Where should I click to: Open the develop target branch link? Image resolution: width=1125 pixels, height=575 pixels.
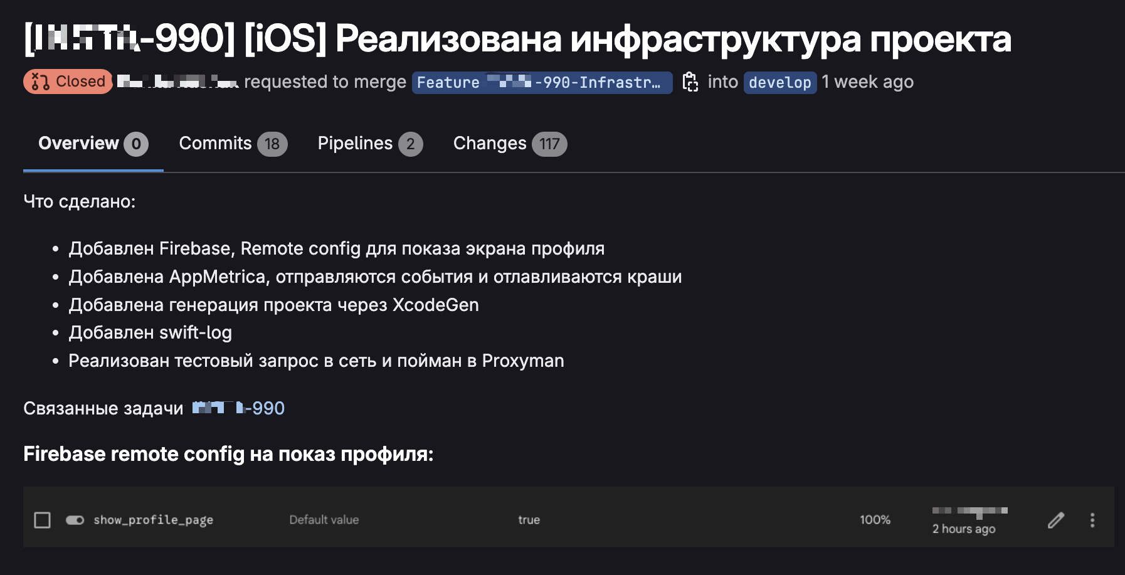click(779, 82)
